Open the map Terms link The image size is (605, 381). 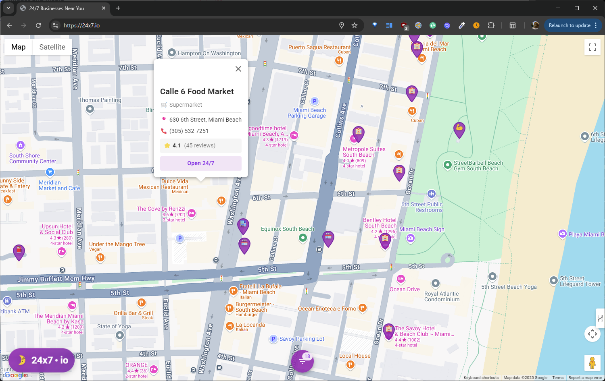click(x=558, y=378)
